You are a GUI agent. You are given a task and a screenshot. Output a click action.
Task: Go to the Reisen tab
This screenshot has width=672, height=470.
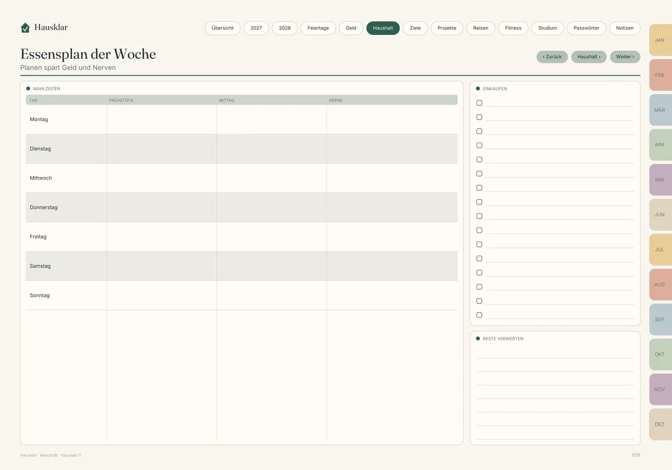click(480, 28)
